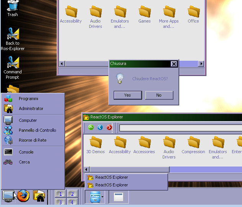This screenshot has height=207, width=242.
Task: Click left scroll arrow in lower ReactOS Explorer
Action: (x=86, y=170)
